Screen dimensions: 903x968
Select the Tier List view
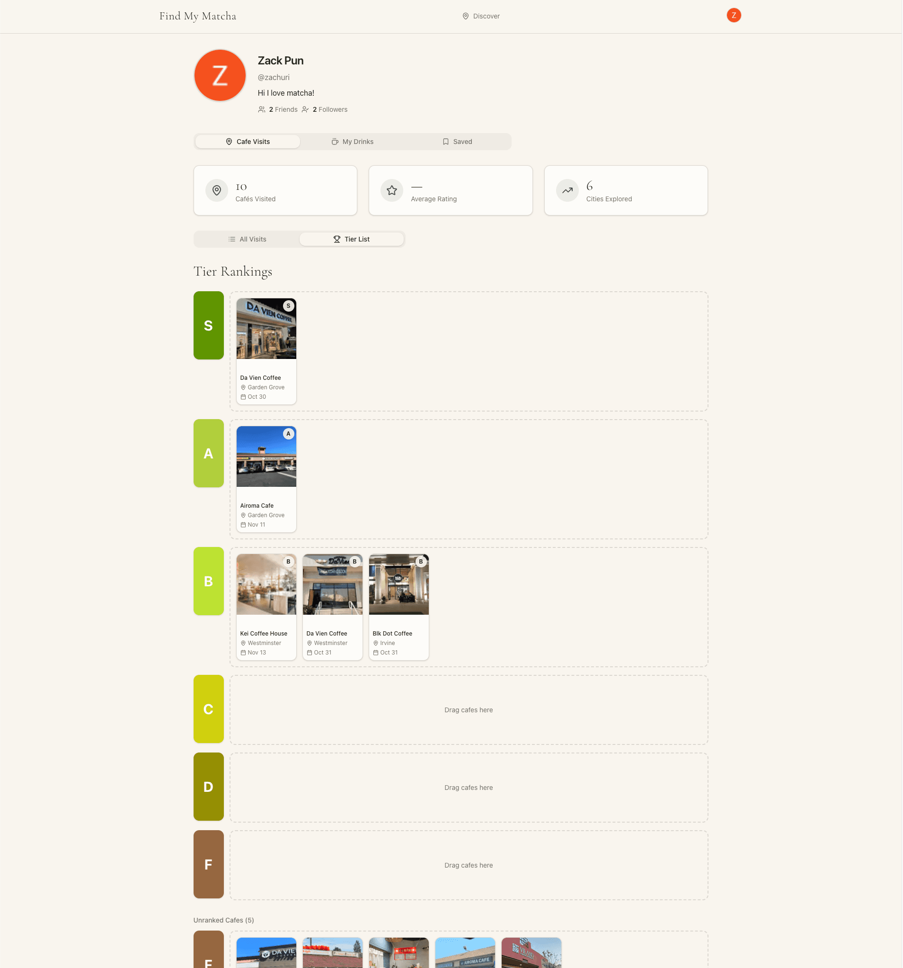[352, 239]
